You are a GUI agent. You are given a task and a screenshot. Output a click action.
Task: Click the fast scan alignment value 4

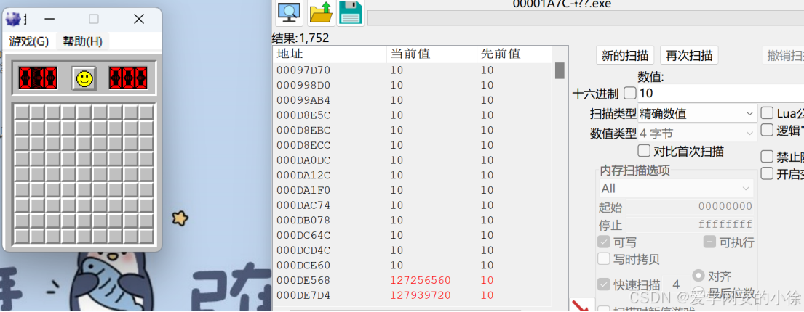pyautogui.click(x=675, y=285)
